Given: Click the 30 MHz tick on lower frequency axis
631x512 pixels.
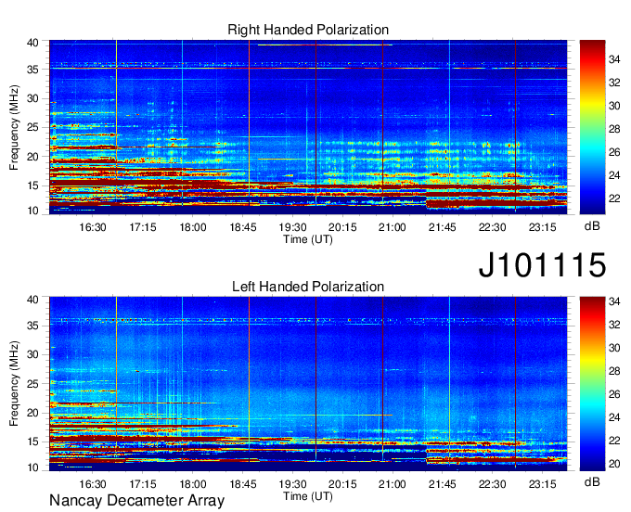Looking at the screenshot, I should (x=32, y=354).
